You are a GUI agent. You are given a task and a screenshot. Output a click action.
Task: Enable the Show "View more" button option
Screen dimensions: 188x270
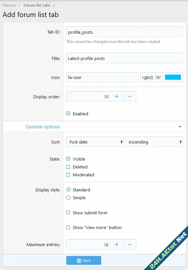[x=68, y=227]
